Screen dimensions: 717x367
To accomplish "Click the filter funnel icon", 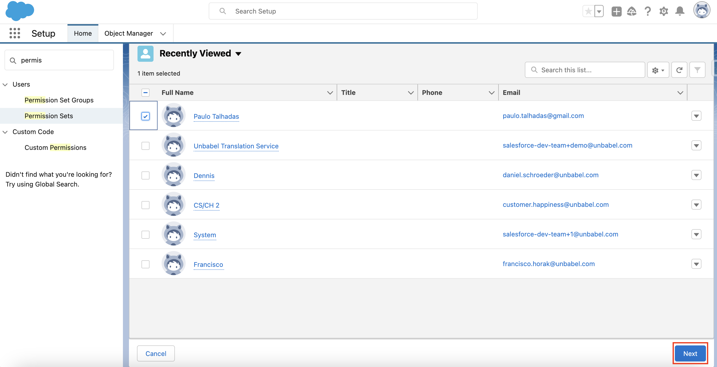I will coord(697,70).
